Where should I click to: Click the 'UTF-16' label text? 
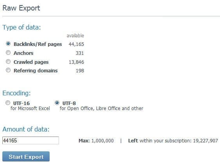coord(21,103)
